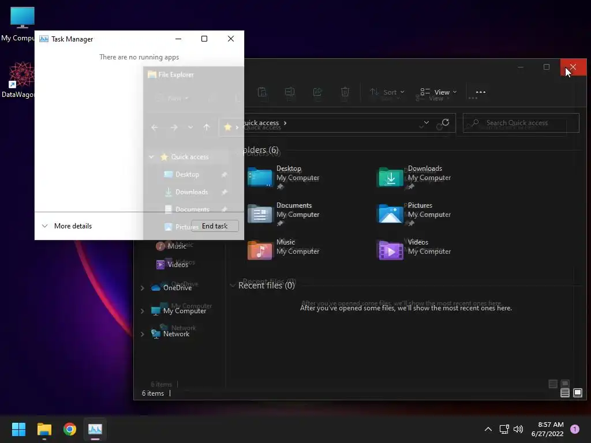The image size is (591, 443).
Task: Click the Share icon in File Explorer toolbar
Action: click(317, 92)
